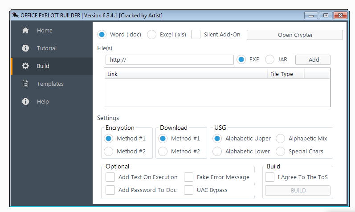Click the Home house icon in sidebar
The height and width of the screenshot is (212, 355).
25,31
